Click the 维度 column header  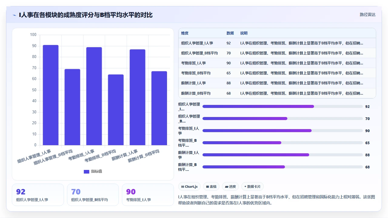point(185,33)
